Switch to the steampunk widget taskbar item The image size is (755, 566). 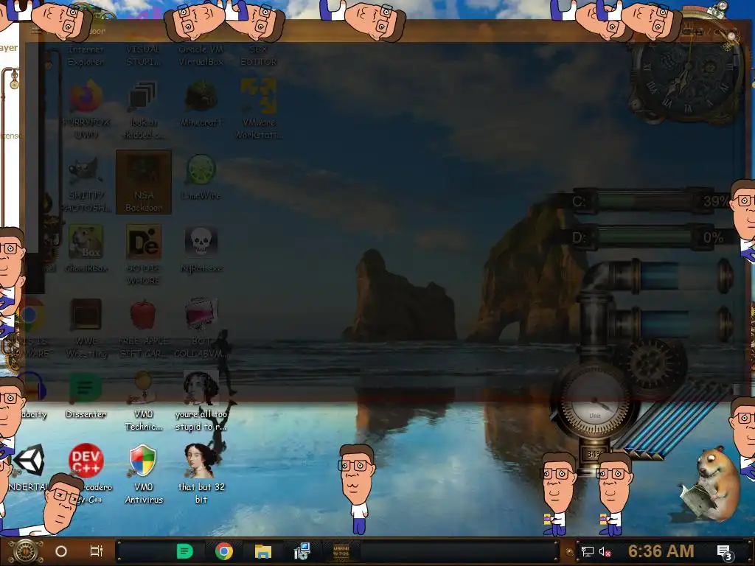(x=341, y=551)
